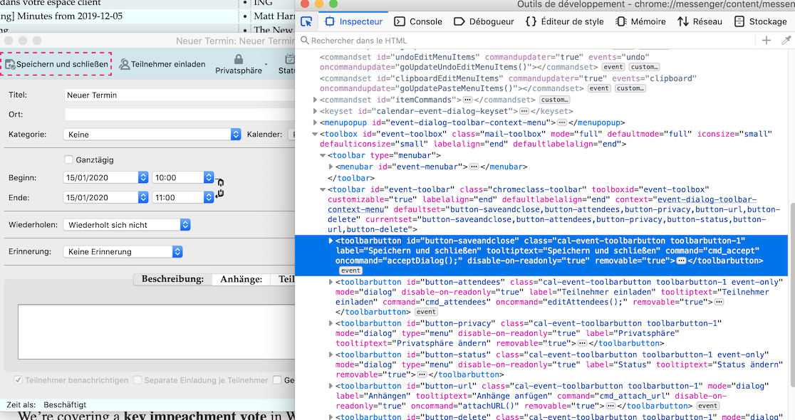Open Privatsphäre lock toolbar menu

pyautogui.click(x=239, y=64)
